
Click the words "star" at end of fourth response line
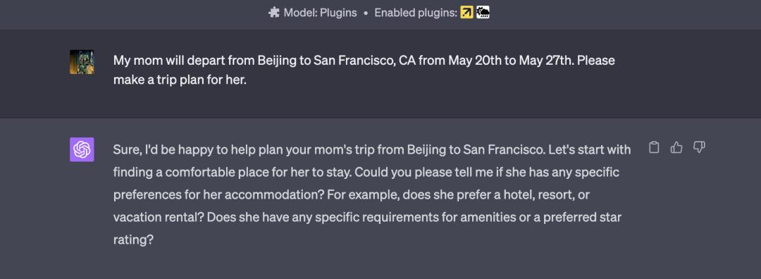point(610,217)
